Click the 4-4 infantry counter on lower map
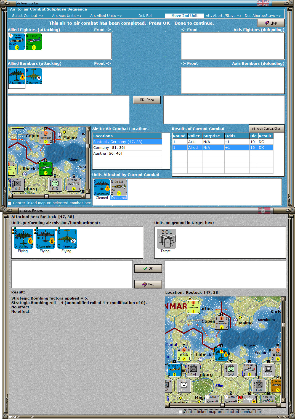The height and width of the screenshot is (419, 295). click(193, 370)
